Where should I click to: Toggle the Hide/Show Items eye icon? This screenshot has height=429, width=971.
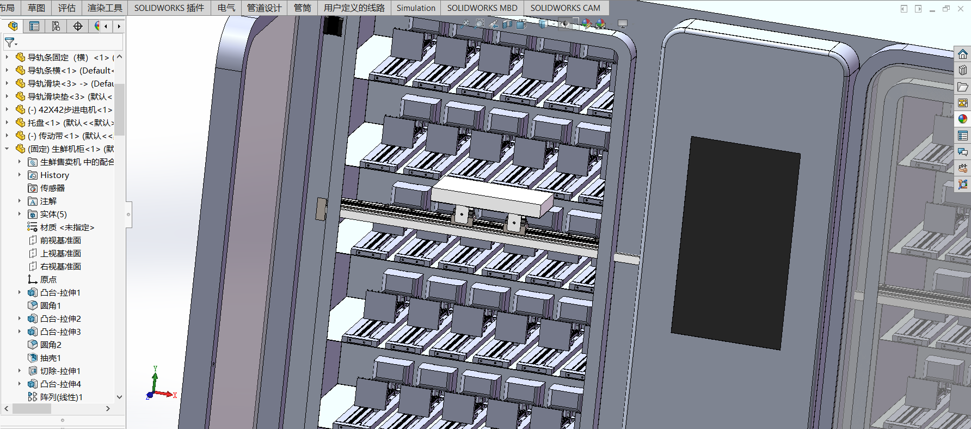click(565, 23)
